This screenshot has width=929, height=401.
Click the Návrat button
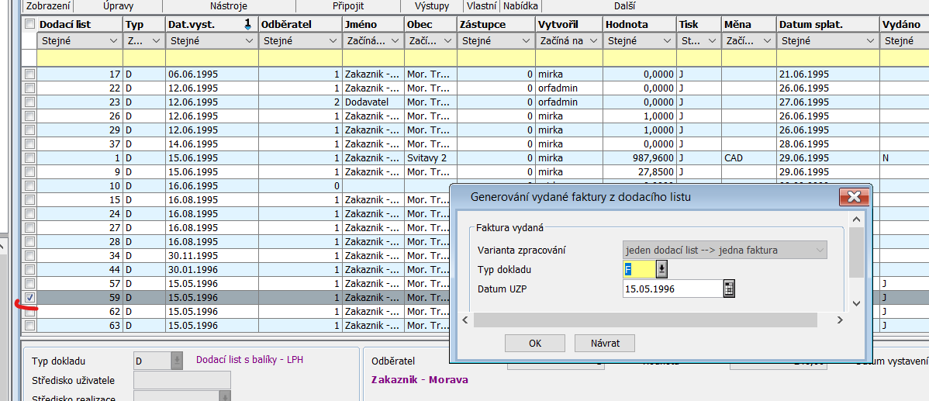point(604,343)
